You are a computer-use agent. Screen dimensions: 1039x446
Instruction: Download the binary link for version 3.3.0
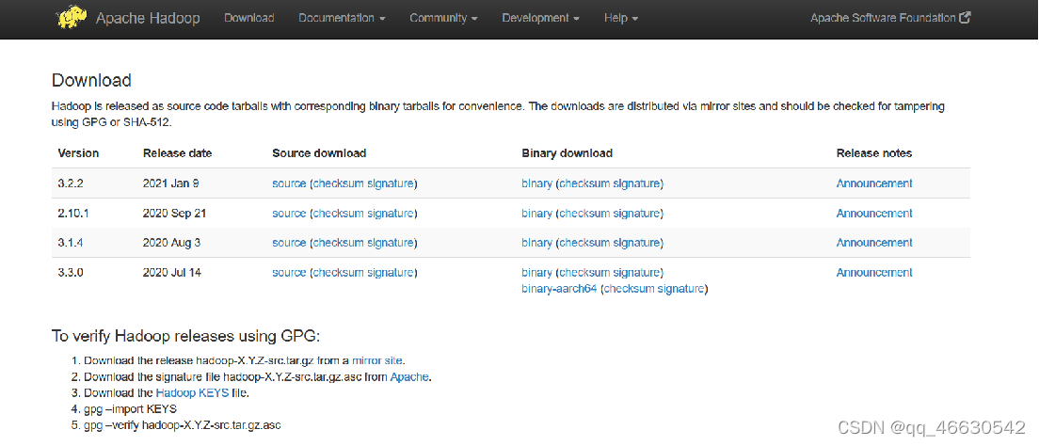pos(536,272)
